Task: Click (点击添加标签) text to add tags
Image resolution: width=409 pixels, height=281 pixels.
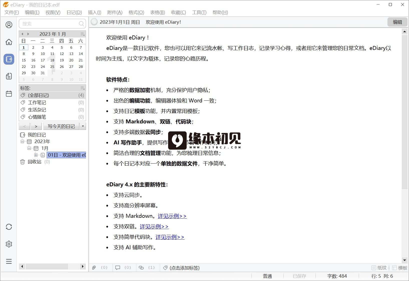Action: coord(185,268)
